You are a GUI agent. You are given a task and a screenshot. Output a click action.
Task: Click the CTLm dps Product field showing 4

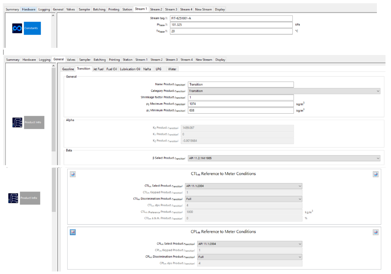coord(244,206)
